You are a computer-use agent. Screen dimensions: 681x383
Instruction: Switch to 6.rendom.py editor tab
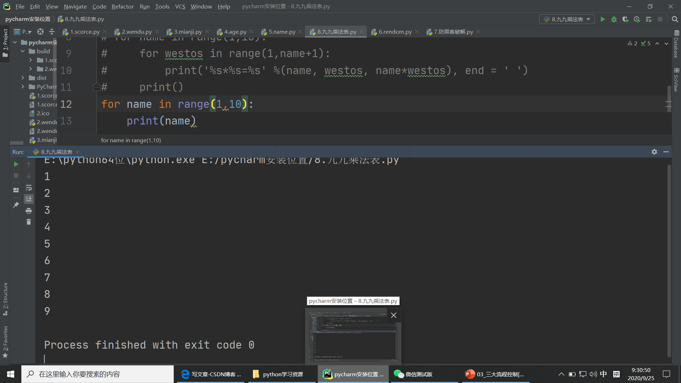click(x=395, y=32)
